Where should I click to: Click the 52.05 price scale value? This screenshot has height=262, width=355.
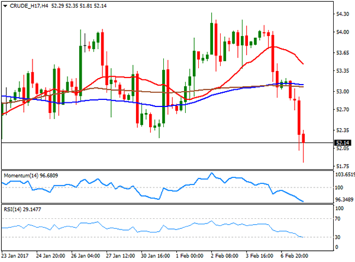343,148
